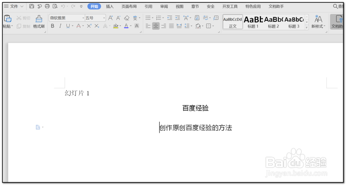Apply the yellow text highlight color
The height and width of the screenshot is (185, 346).
[x=116, y=26]
